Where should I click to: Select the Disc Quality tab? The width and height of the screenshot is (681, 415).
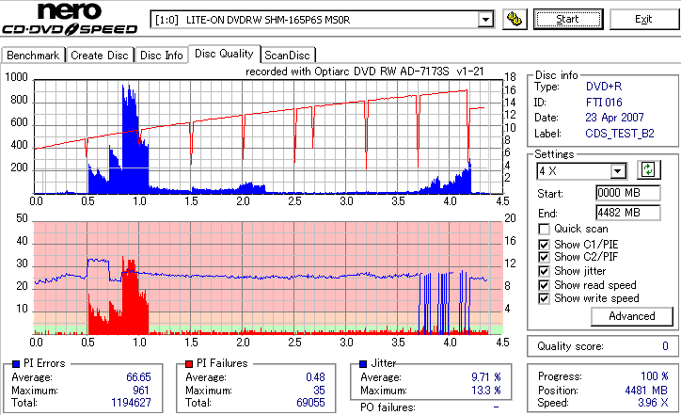coord(224,54)
